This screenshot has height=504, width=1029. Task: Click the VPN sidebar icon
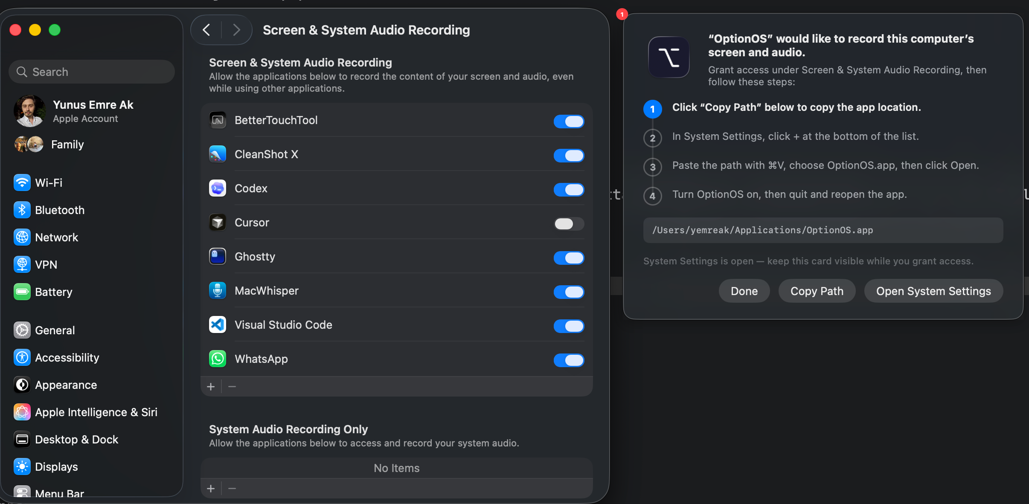coord(22,265)
